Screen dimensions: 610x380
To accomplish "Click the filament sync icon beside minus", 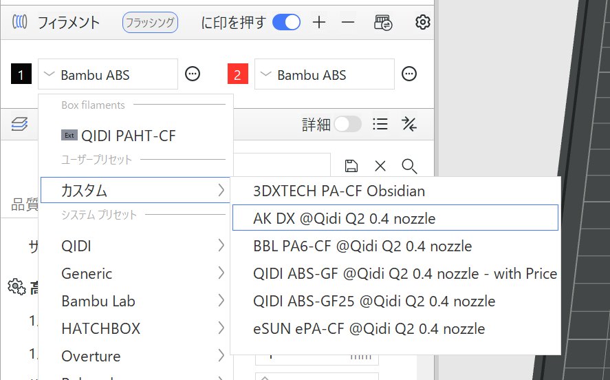I will (x=383, y=23).
